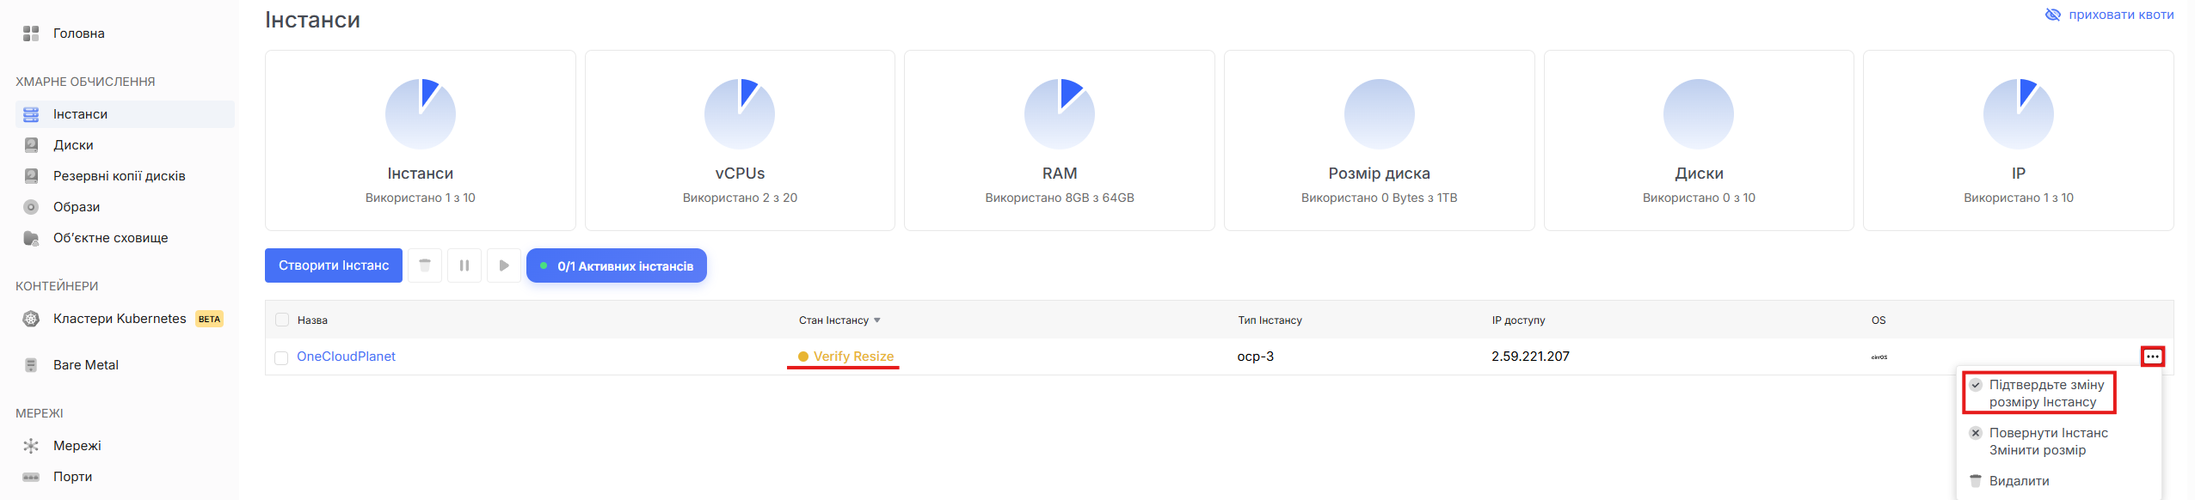The height and width of the screenshot is (500, 2195).
Task: Open the OneCloudPlanet instance link
Action: [x=346, y=357]
